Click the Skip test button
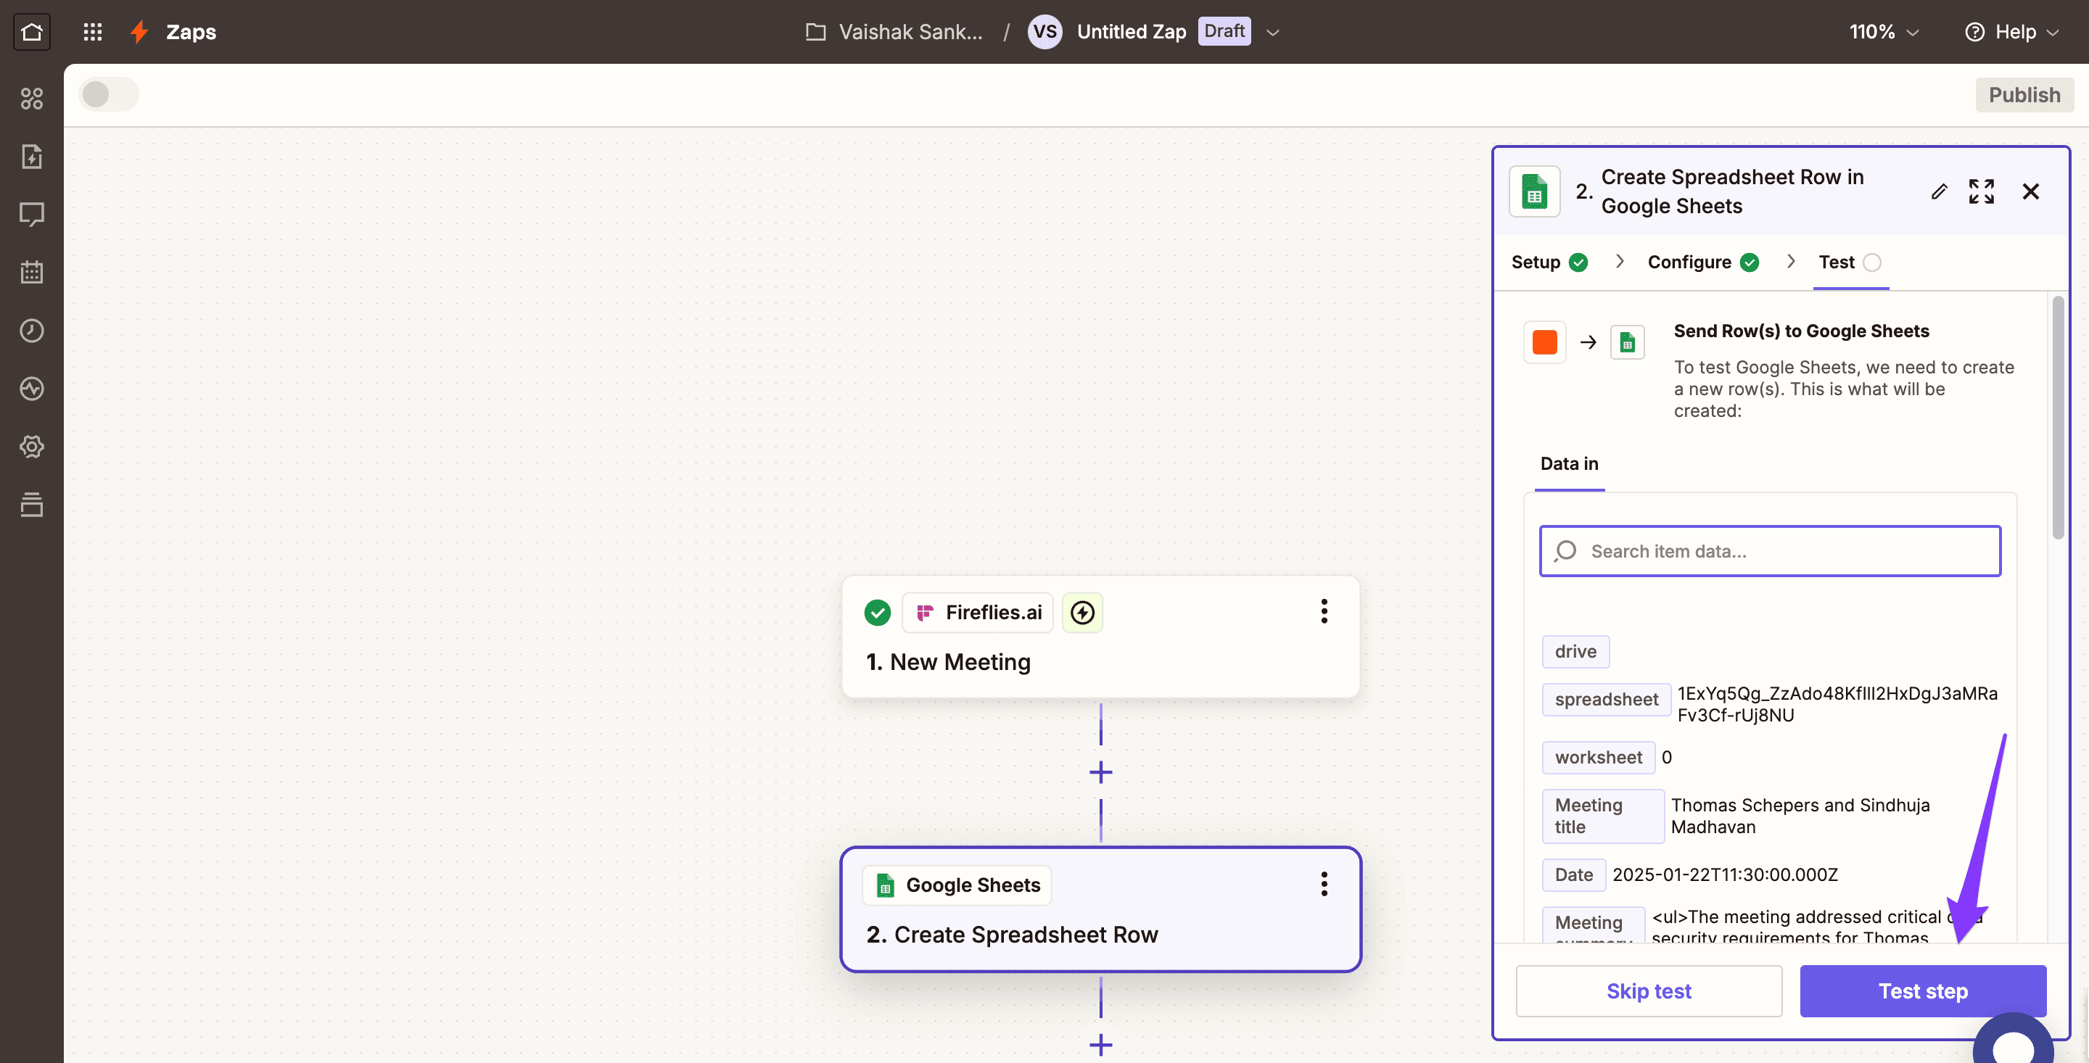This screenshot has width=2089, height=1063. (1649, 990)
